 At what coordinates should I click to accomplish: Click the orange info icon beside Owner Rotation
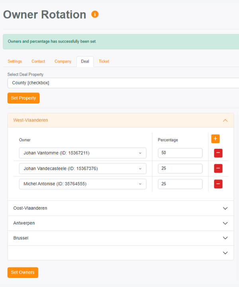coord(95,14)
